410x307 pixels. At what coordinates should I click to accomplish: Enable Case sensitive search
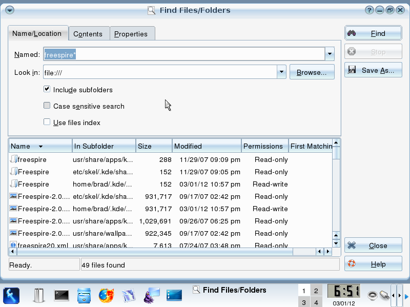pos(47,106)
